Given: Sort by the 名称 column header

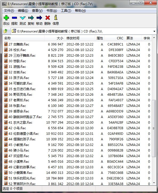Looking at the screenshot, I should point(23,38).
